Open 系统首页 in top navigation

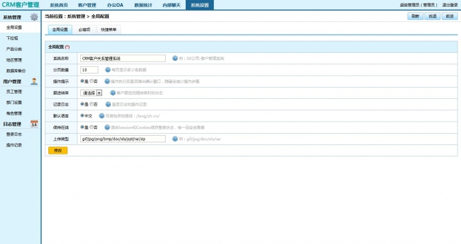click(59, 5)
